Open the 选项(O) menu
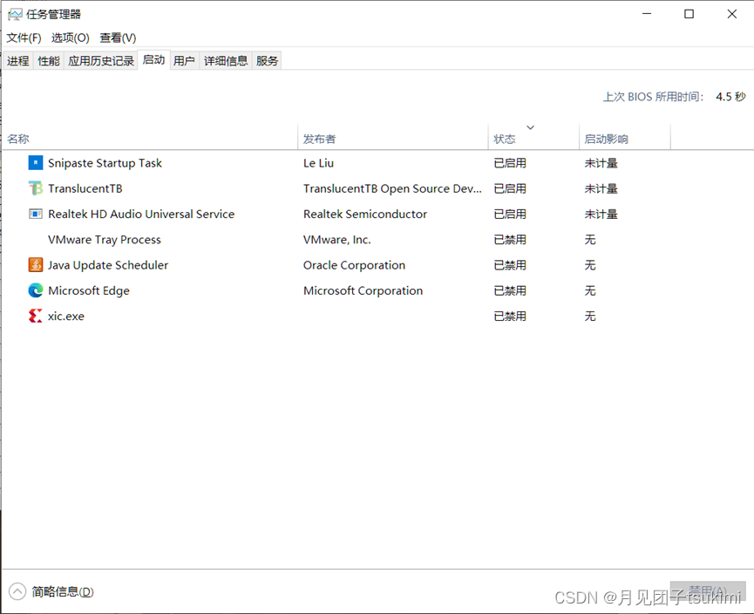Viewport: 754px width, 614px height. [71, 38]
